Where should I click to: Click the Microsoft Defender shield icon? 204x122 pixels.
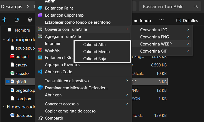[40, 88]
